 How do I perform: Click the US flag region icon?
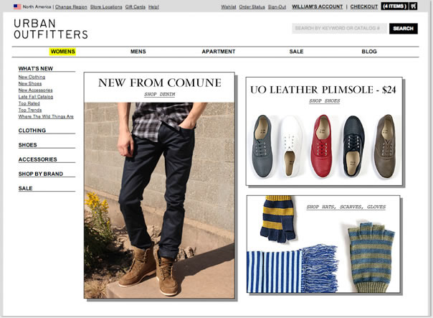(x=17, y=6)
